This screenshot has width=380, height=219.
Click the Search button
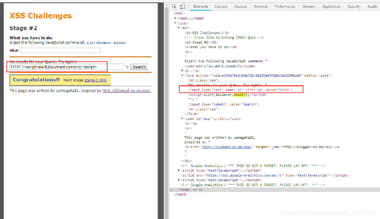[x=139, y=67]
